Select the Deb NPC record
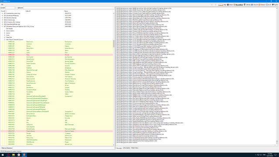This screenshot has width=279, height=157. pos(57,120)
